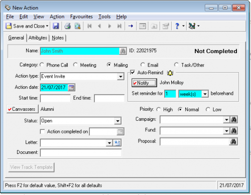Click View Track Template button
Viewport: 251px width, 195px height.
click(31, 167)
